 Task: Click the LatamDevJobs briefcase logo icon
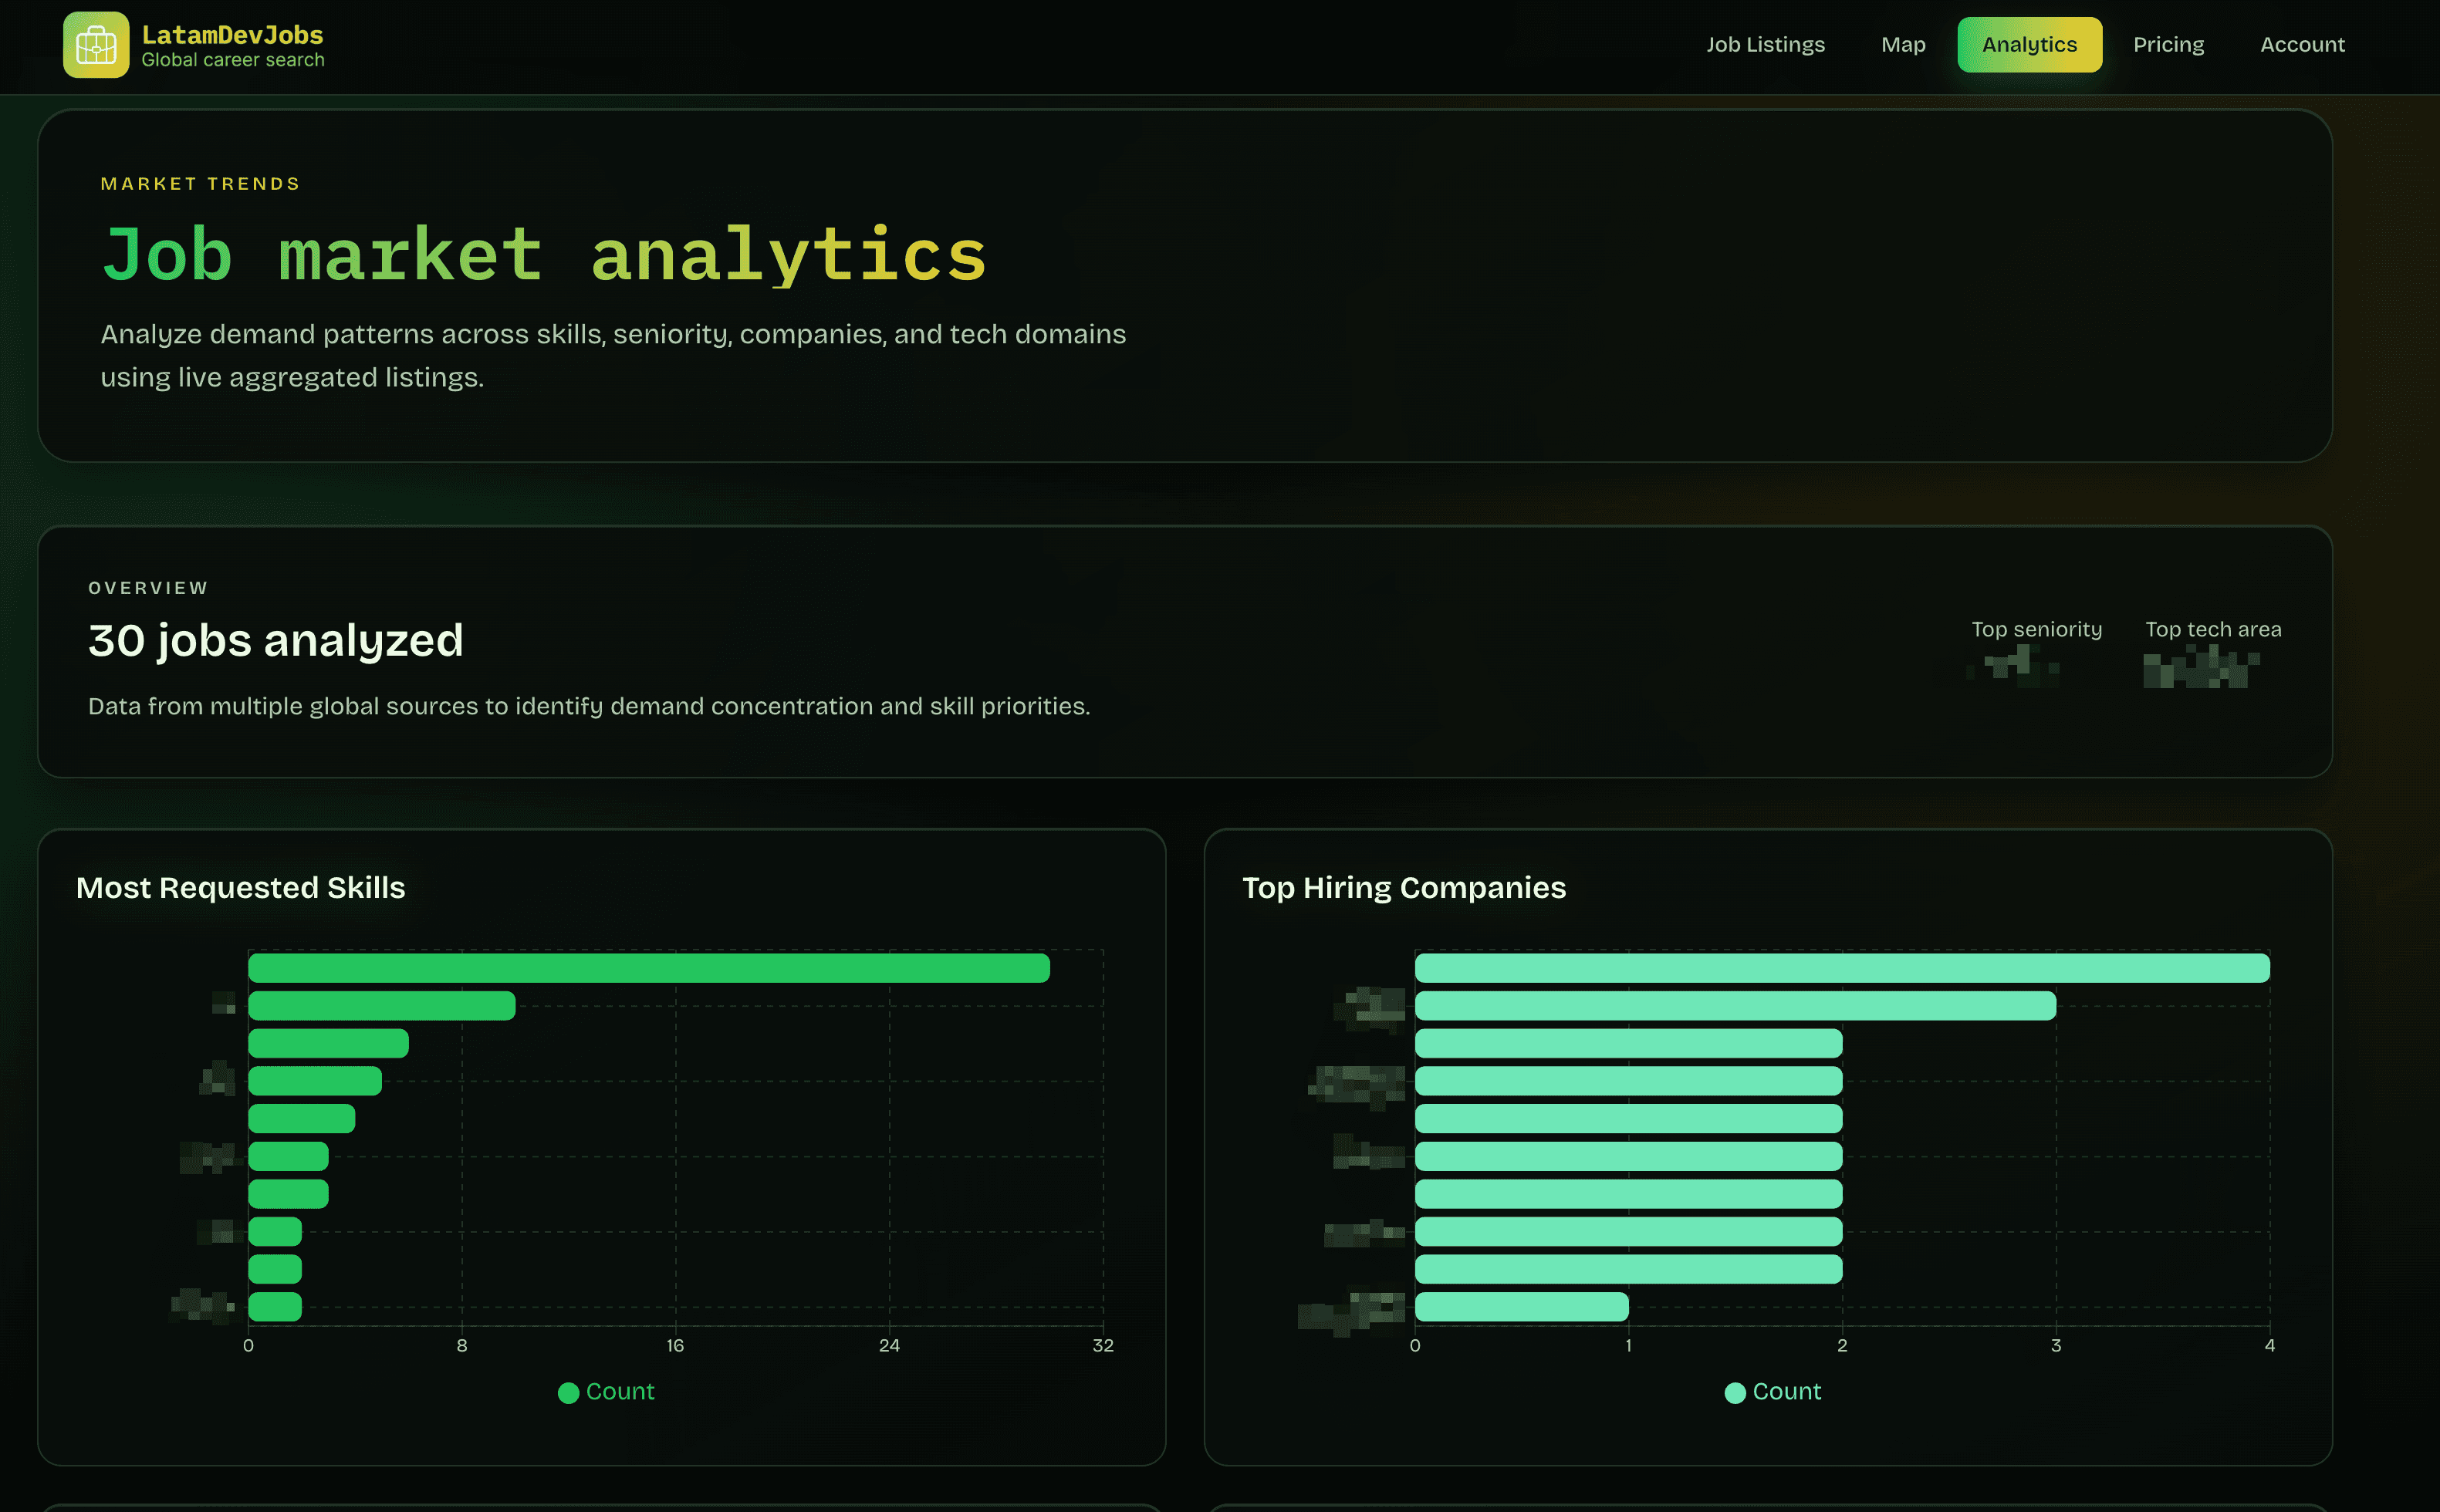(95, 45)
